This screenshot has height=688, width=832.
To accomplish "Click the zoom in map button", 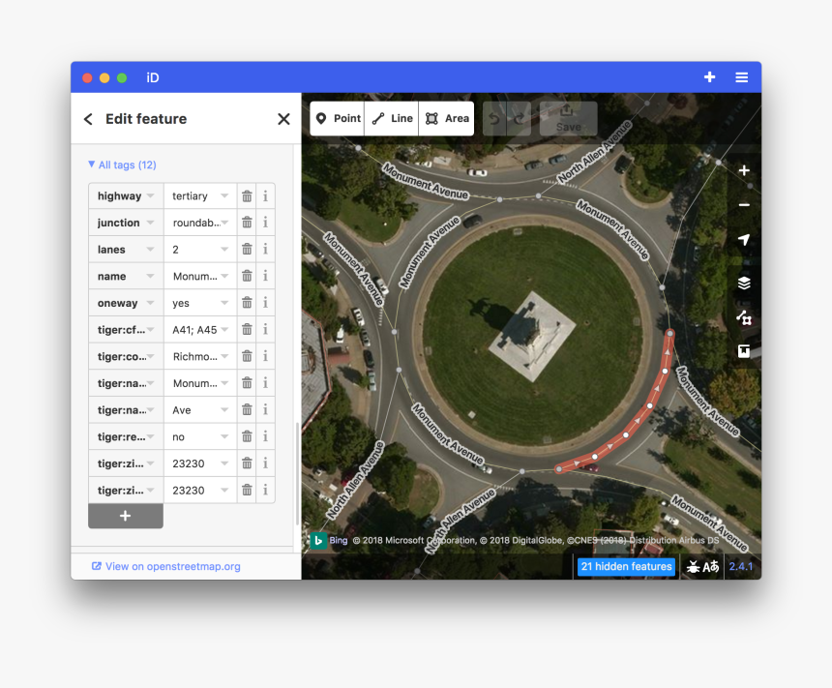I will 743,171.
